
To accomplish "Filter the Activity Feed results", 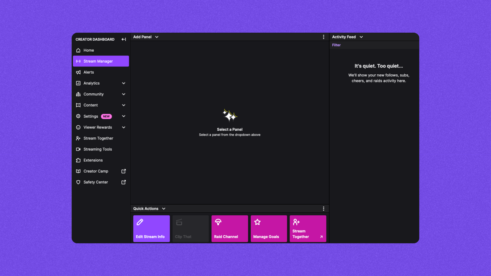I will [336, 45].
